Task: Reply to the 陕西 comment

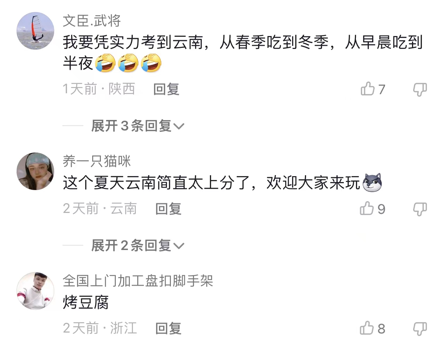Action: tap(166, 89)
